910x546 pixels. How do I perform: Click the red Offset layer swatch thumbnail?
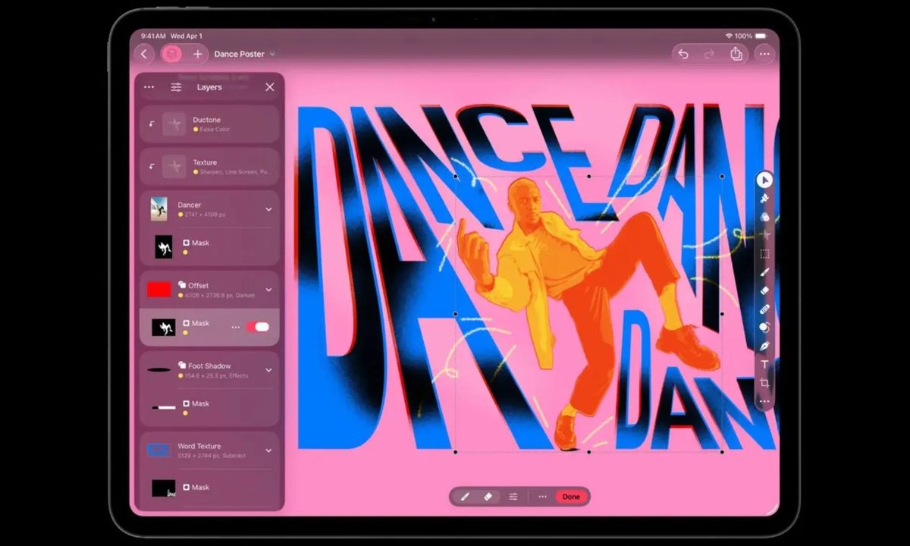tap(159, 290)
